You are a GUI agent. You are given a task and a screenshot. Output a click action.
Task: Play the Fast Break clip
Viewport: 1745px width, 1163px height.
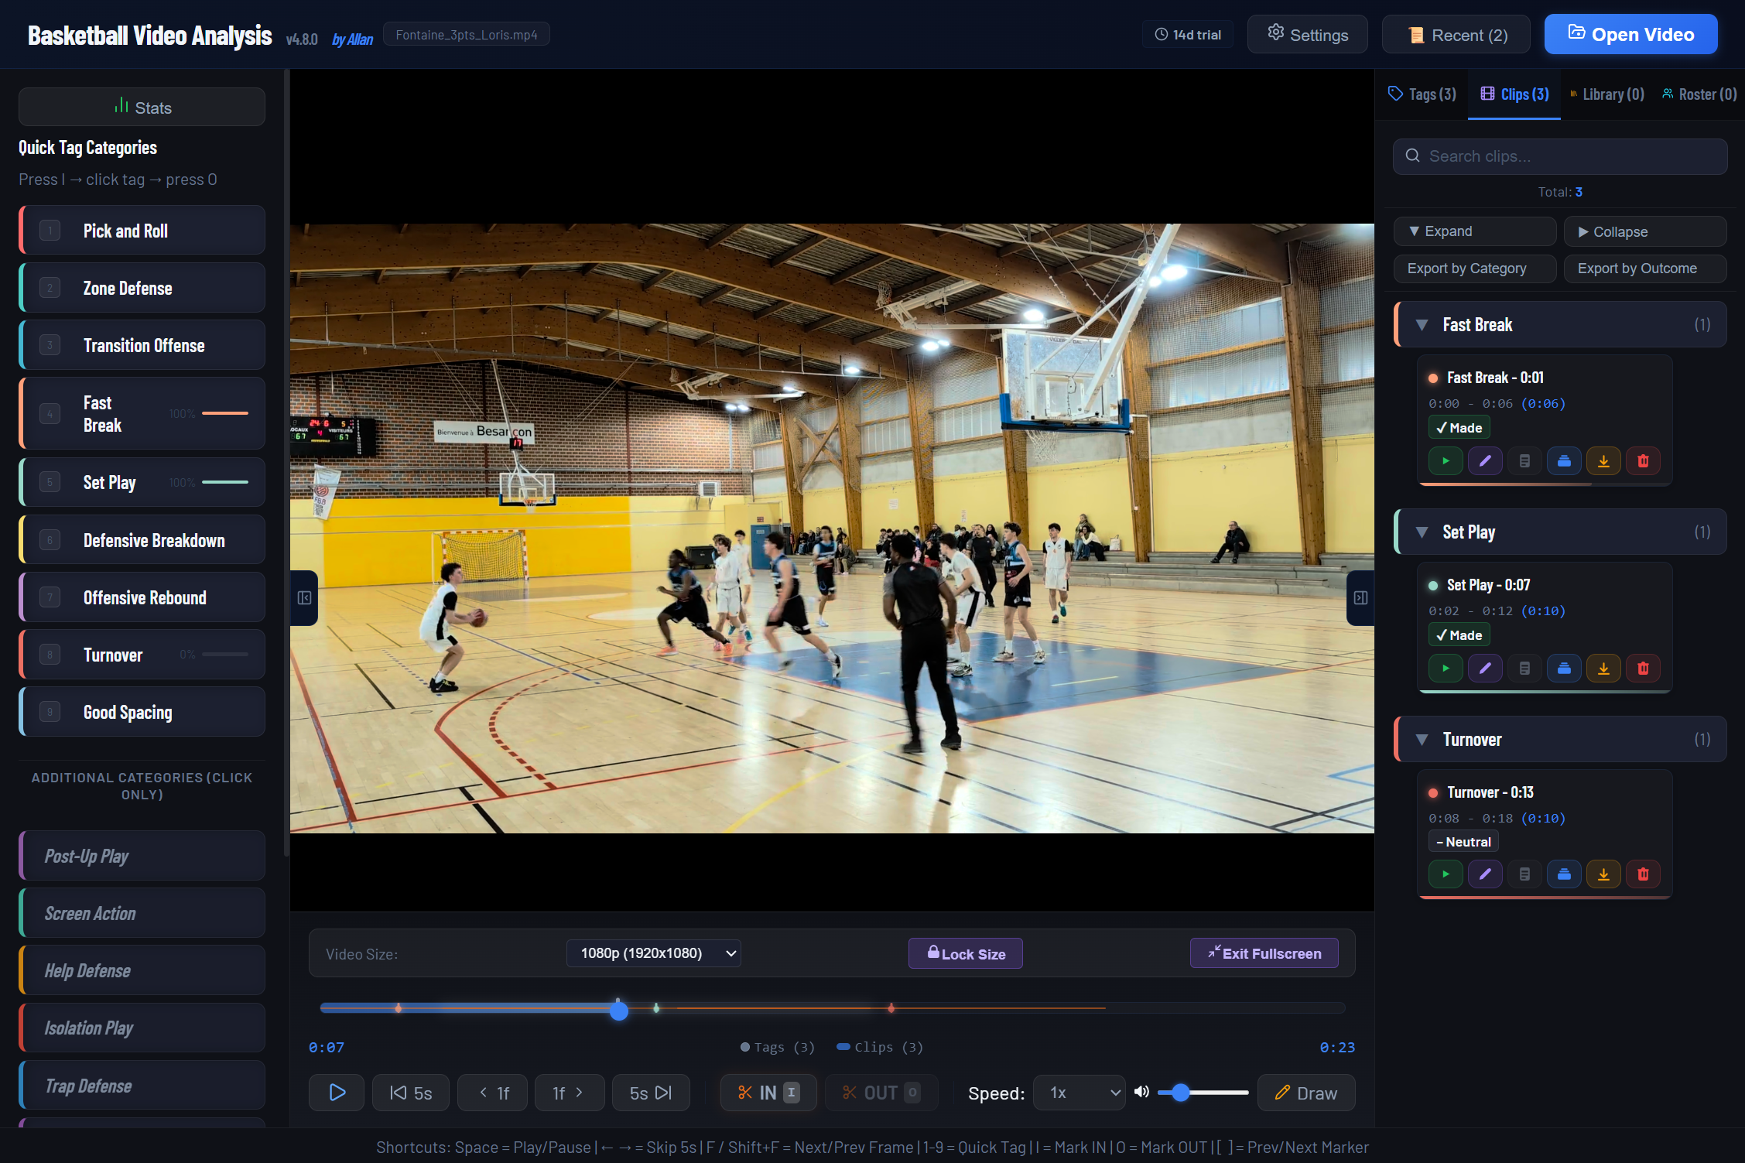1446,460
